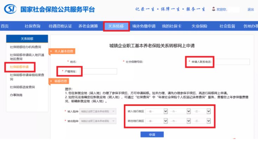Open the 境外免缴申请 tab

click(144, 26)
